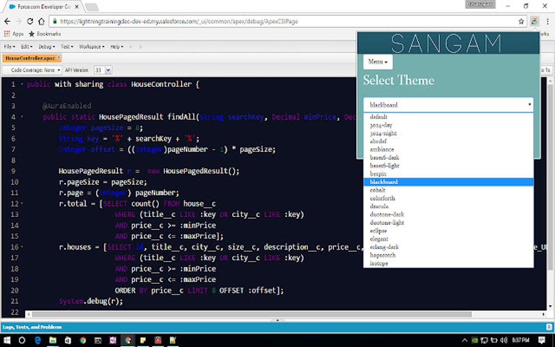Open Cortana search circle on taskbar
The height and width of the screenshot is (347, 555).
[x=22, y=340]
